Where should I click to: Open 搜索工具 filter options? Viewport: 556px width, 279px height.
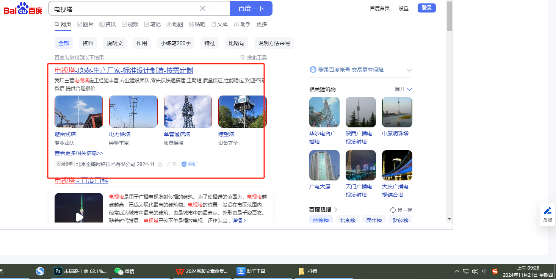(254, 58)
